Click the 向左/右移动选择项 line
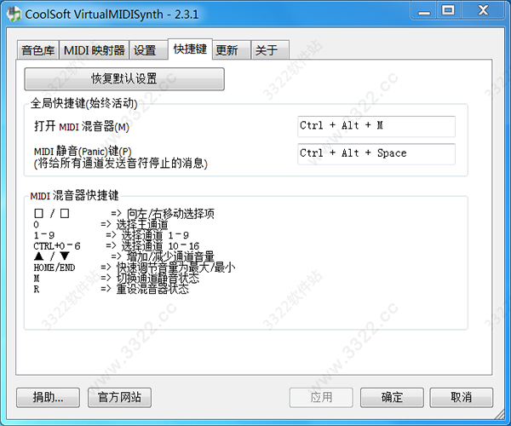Viewport: 511px width, 426px height. point(124,214)
